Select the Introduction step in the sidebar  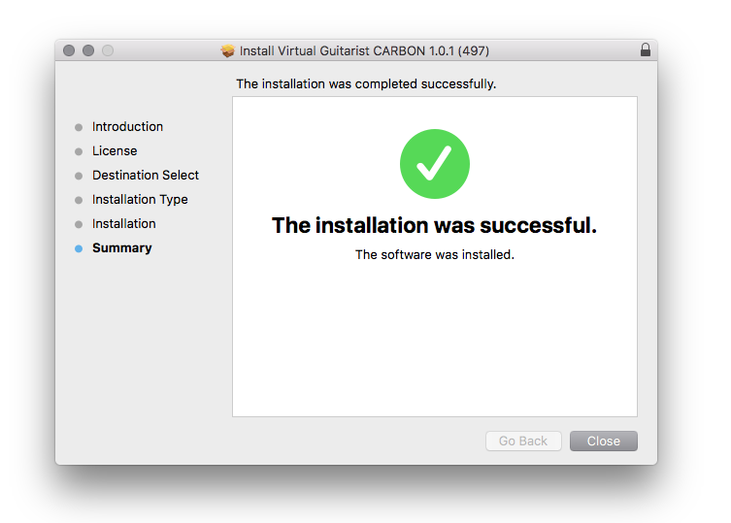point(127,127)
